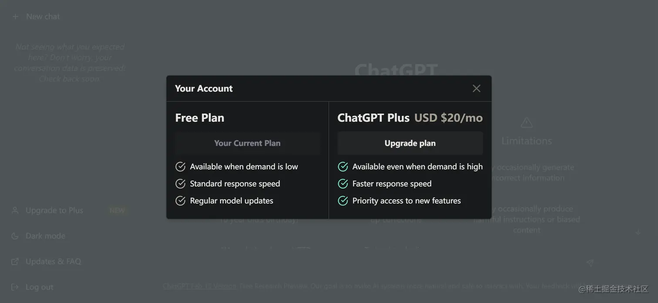Click the paper plane send icon

point(590,263)
